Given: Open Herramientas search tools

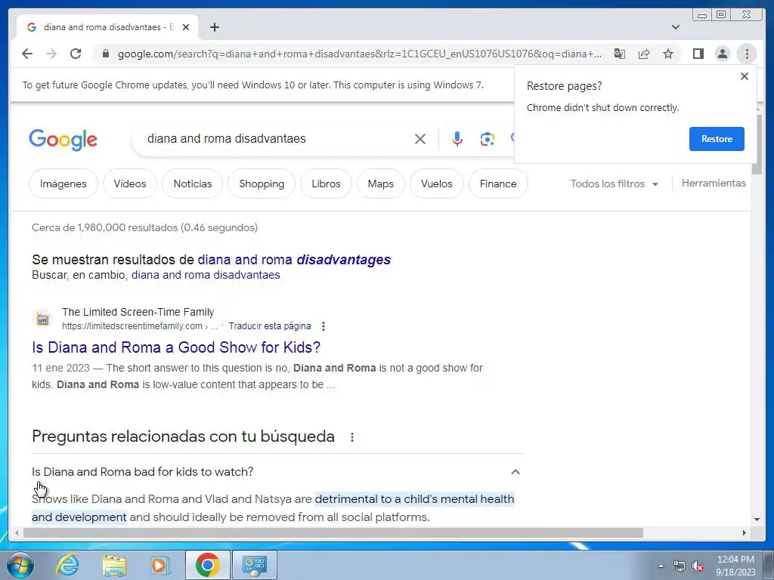Looking at the screenshot, I should (714, 183).
